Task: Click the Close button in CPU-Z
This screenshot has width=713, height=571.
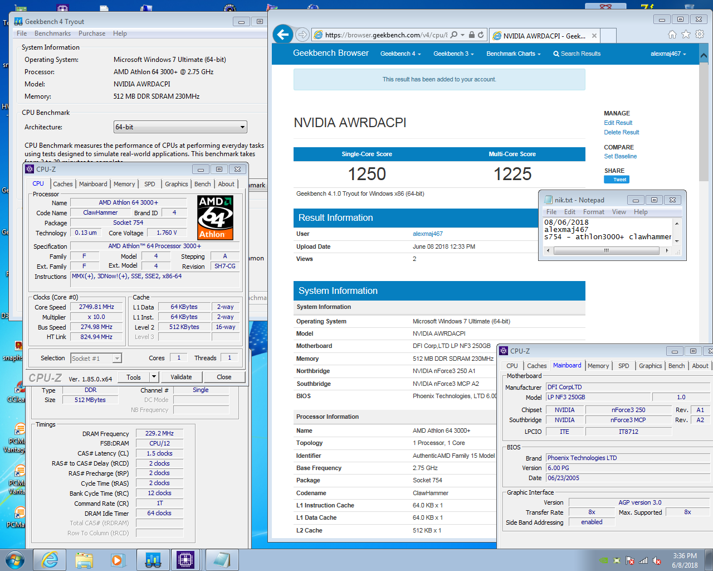Action: coord(224,377)
